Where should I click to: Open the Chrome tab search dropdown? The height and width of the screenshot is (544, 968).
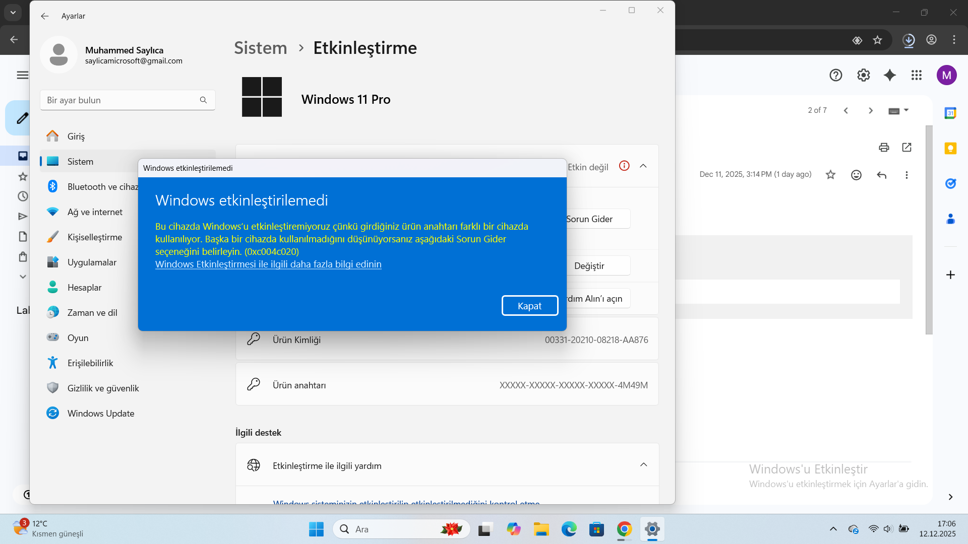[13, 13]
